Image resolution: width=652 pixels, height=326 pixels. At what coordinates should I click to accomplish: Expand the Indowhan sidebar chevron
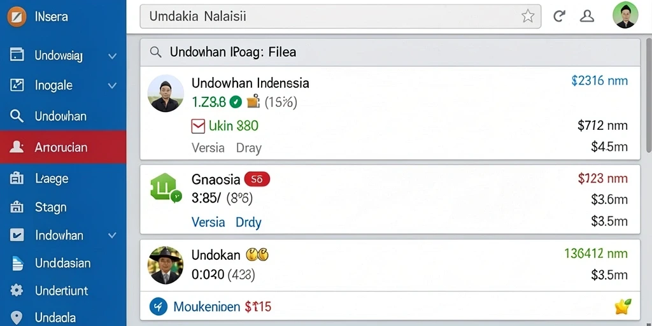point(112,236)
